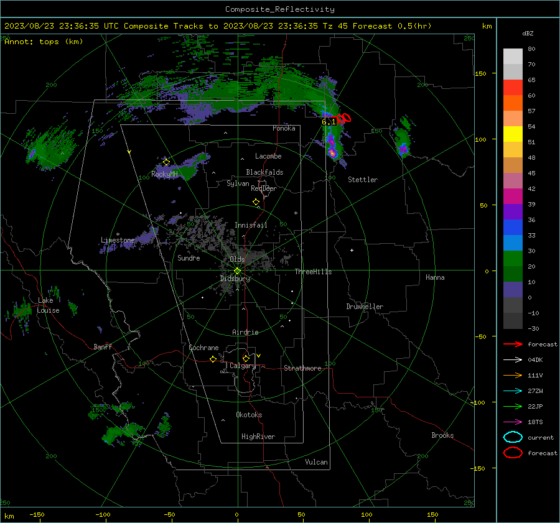Image resolution: width=560 pixels, height=523 pixels.
Task: Click the white plus marker west of Hanna
Action: [x=352, y=250]
